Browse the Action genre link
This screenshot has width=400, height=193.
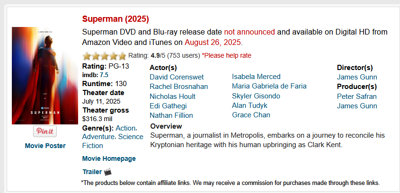(126, 128)
